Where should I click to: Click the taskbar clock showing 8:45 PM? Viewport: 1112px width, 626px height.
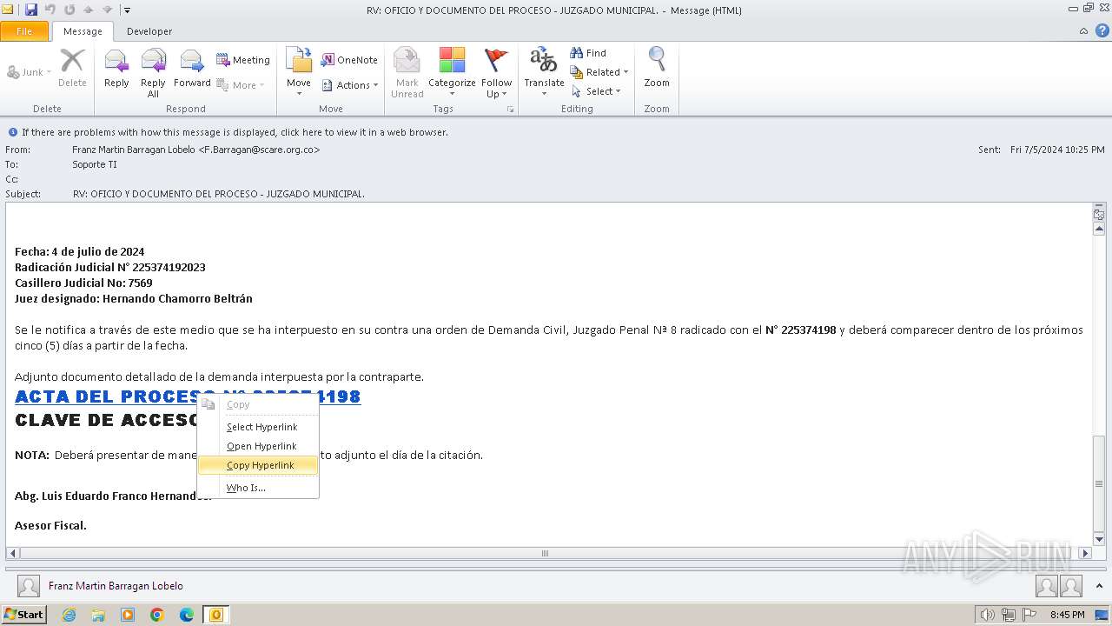coord(1067,615)
